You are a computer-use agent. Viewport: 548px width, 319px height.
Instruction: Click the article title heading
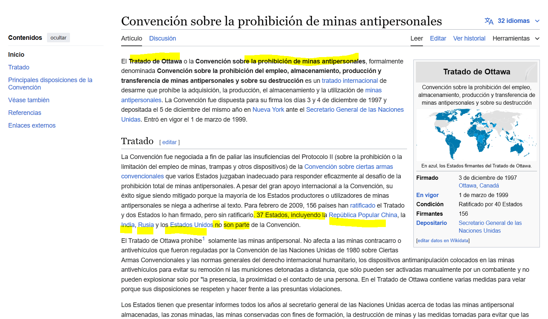[281, 21]
